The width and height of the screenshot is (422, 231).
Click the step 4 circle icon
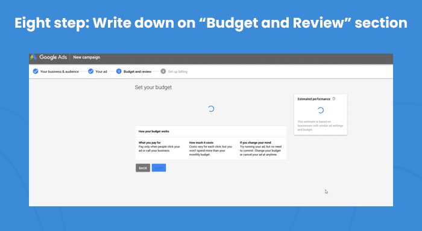click(x=163, y=71)
